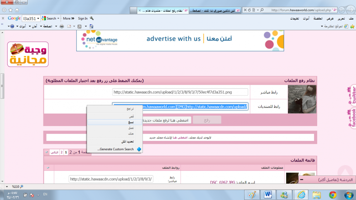The height and width of the screenshot is (200, 356).
Task: Launch Google Chrome from the taskbar
Action: pos(333,195)
